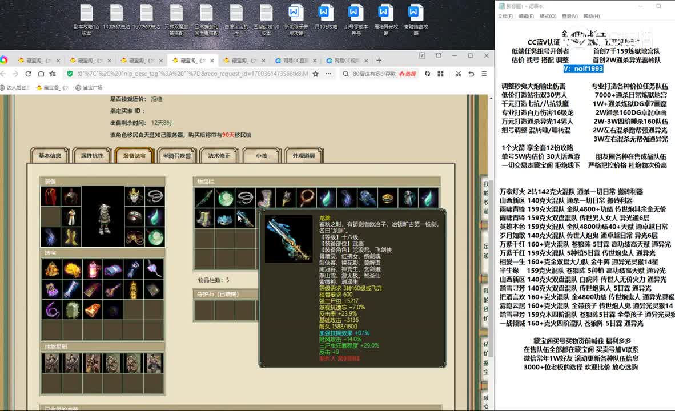Open the browser hamburger main menu
Image resolution: width=675 pixels, height=411 pixels.
point(484,74)
